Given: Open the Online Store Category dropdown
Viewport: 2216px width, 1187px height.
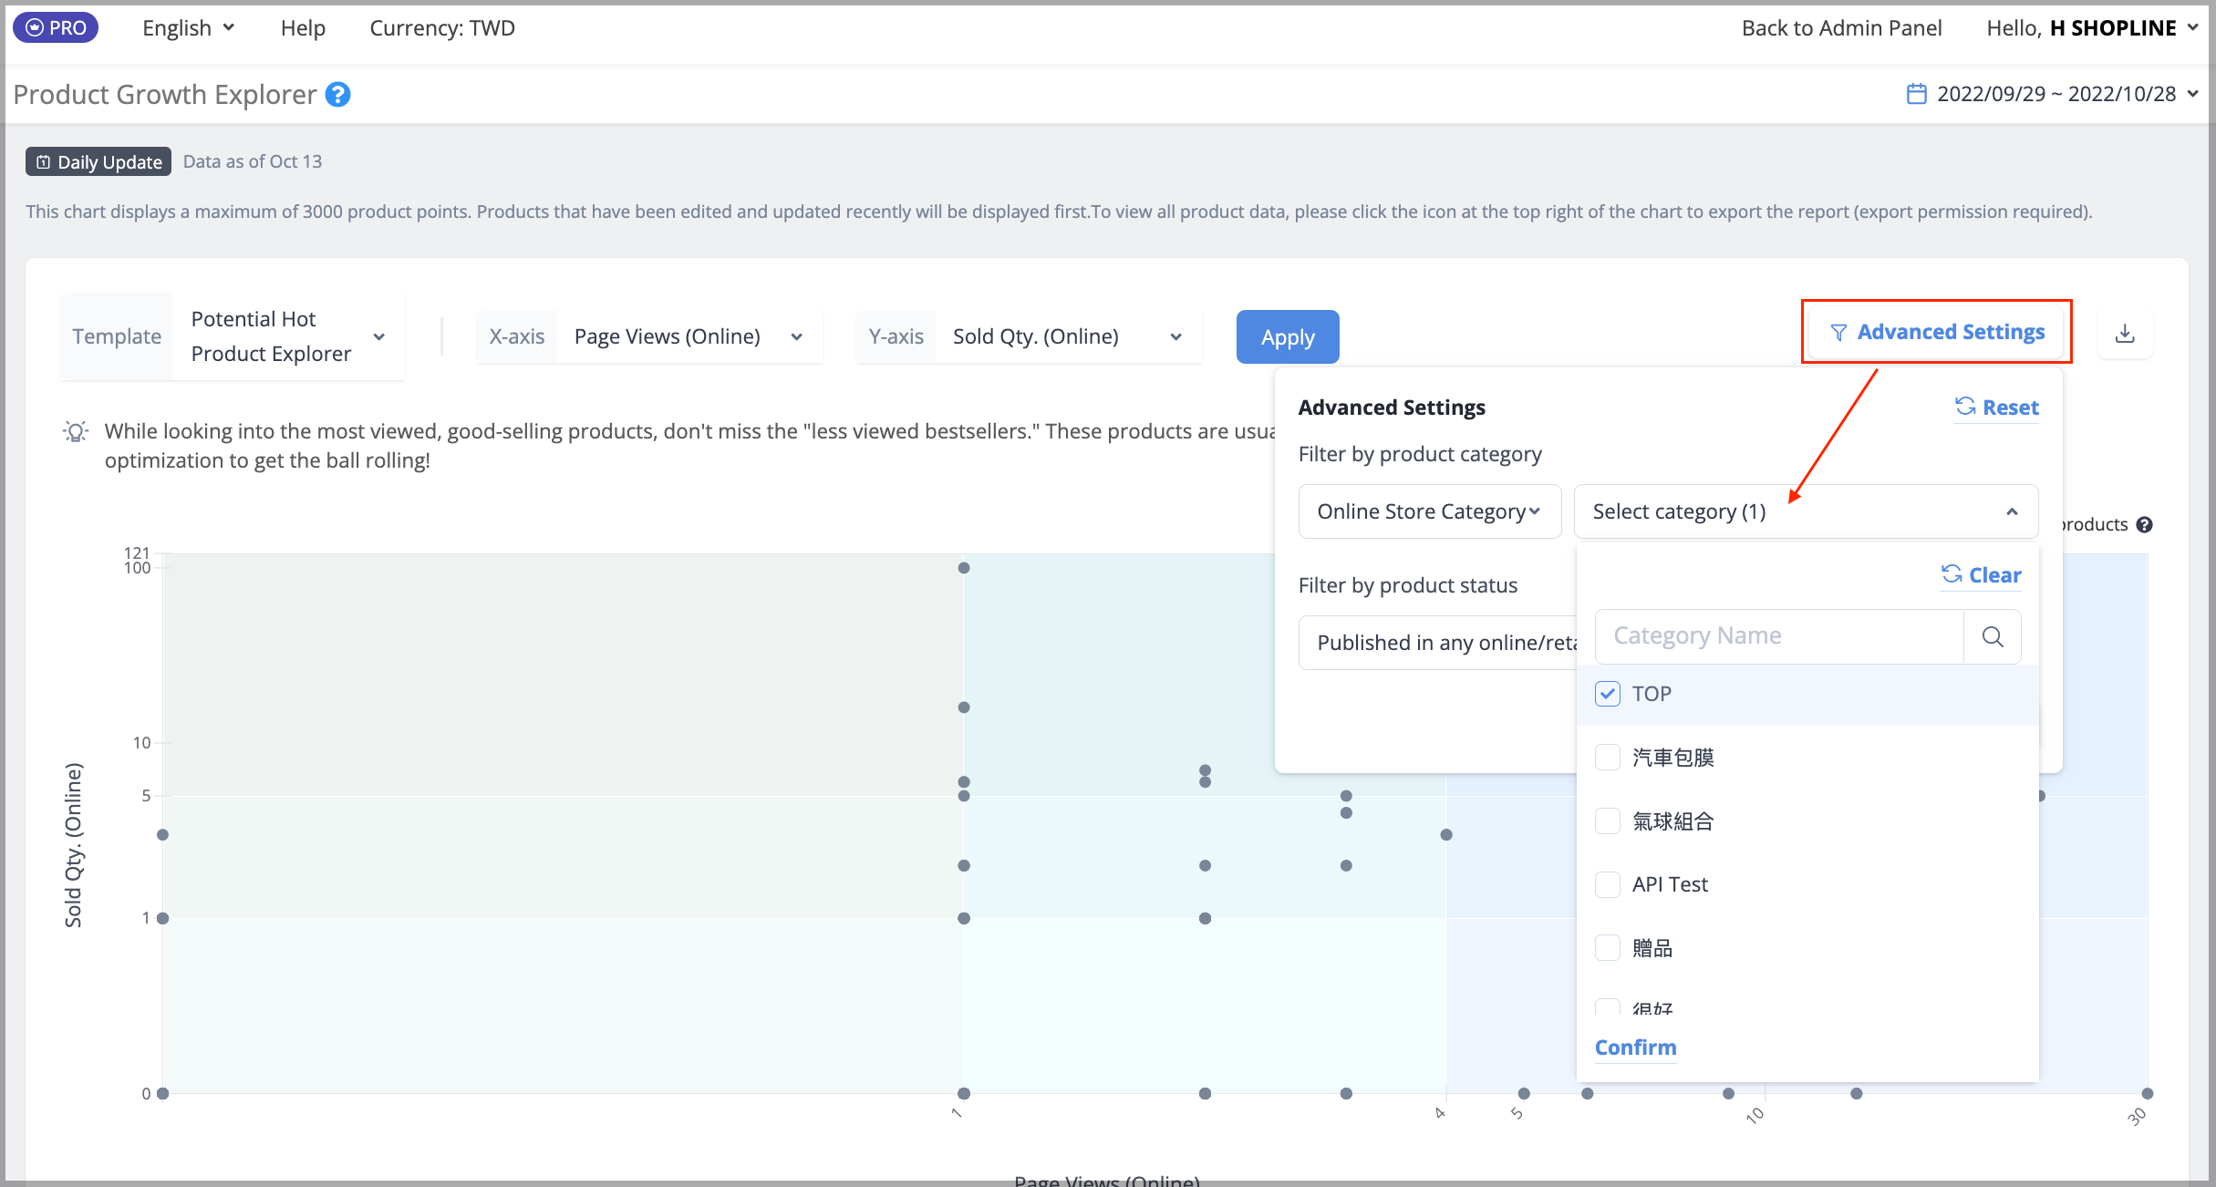Looking at the screenshot, I should click(1430, 511).
